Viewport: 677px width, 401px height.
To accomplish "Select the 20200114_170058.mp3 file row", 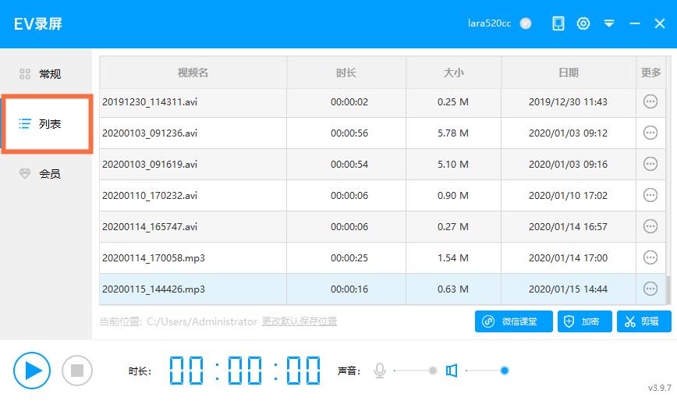I will point(193,257).
